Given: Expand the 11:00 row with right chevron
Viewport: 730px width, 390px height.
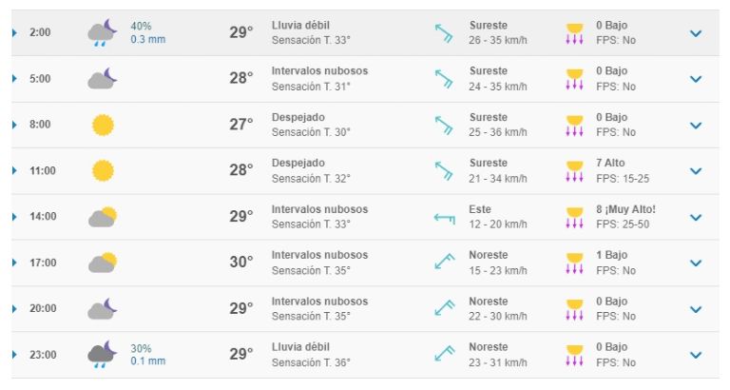Looking at the screenshot, I should [696, 171].
